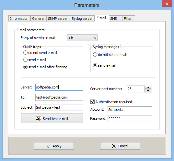This screenshot has height=161, width=174.
Task: Cancel the parameter changes
Action: (120, 146)
